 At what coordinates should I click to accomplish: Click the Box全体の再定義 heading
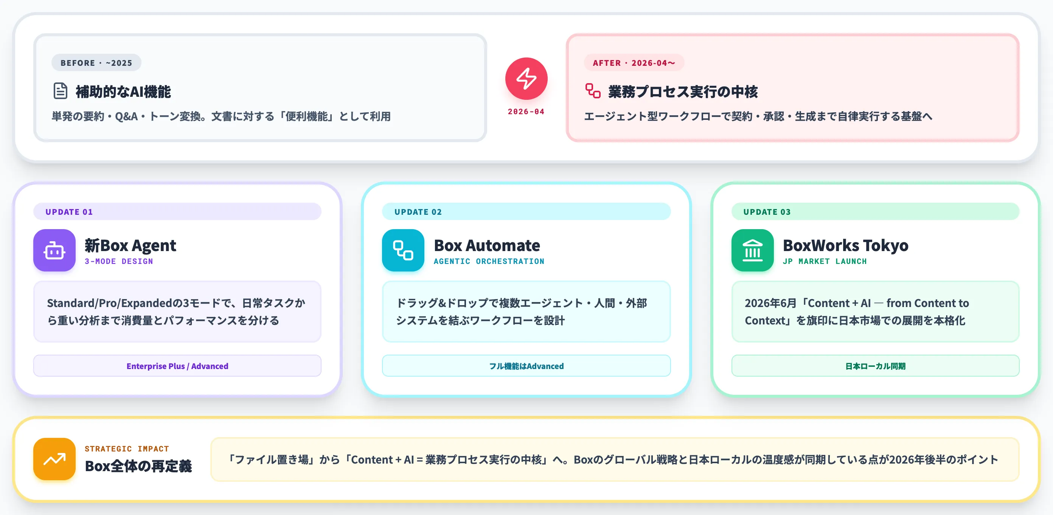pos(138,466)
